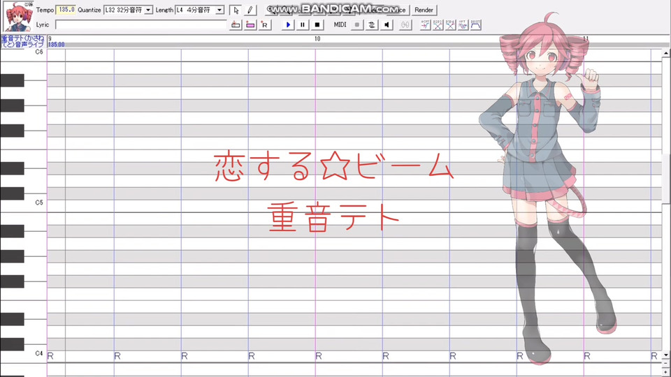Screen dimensions: 671x377
Task: Click the p1p4 envelope crossfade icon
Action: coord(450,25)
